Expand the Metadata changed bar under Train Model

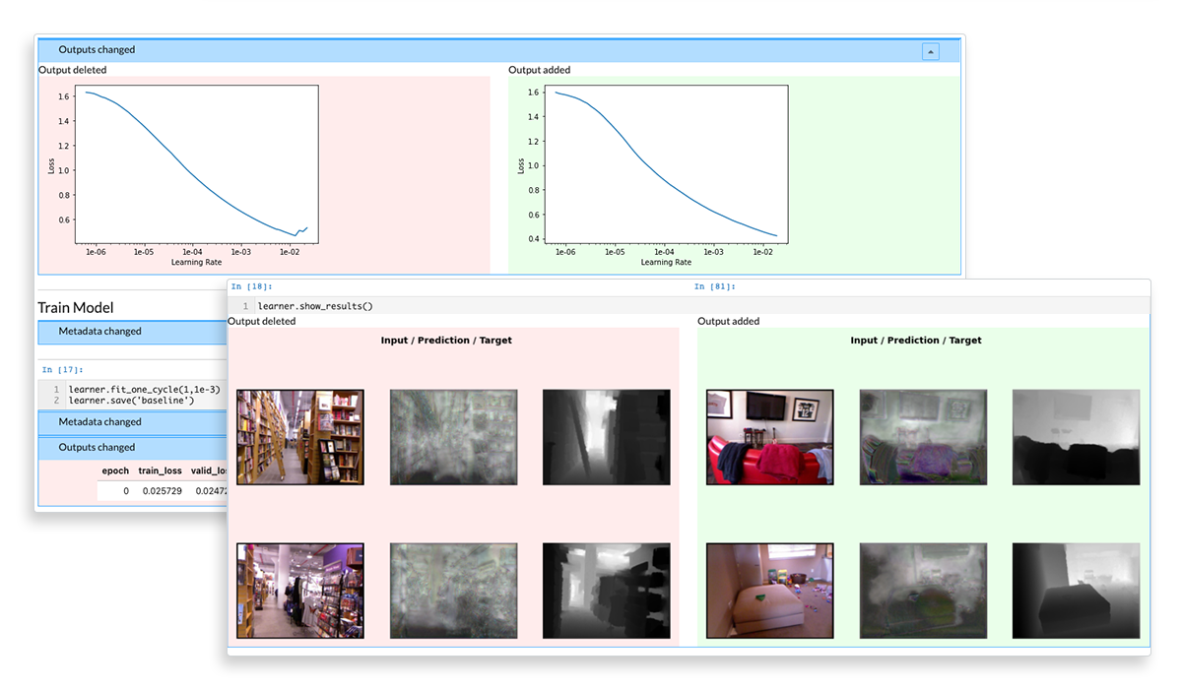[99, 332]
